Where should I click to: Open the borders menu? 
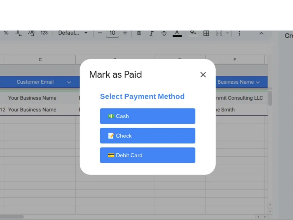[206, 33]
